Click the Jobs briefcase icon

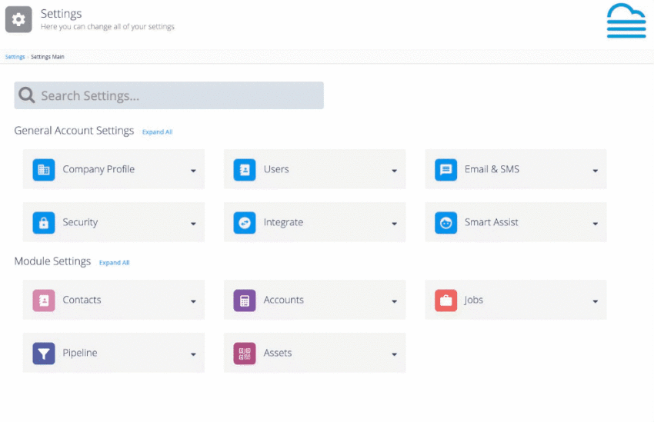pos(445,301)
